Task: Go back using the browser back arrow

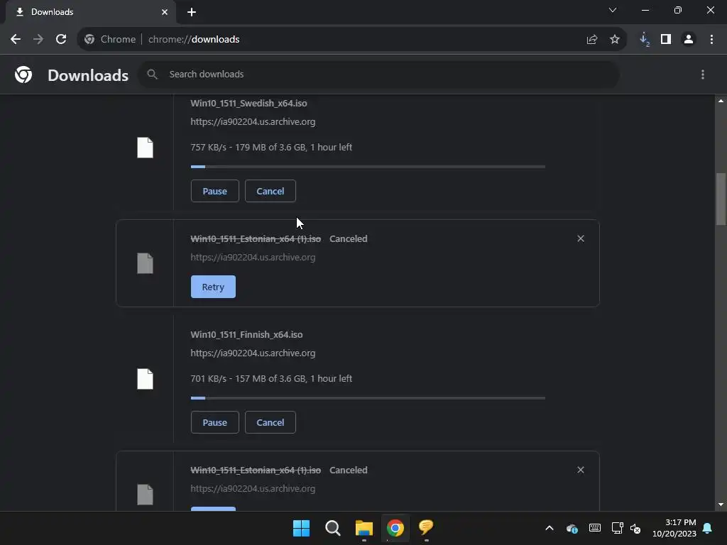Action: point(16,40)
